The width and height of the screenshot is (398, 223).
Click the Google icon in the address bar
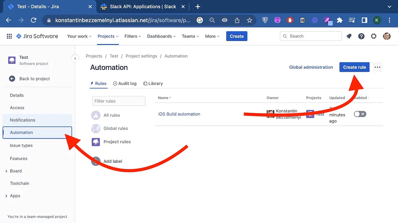pyautogui.click(x=200, y=20)
